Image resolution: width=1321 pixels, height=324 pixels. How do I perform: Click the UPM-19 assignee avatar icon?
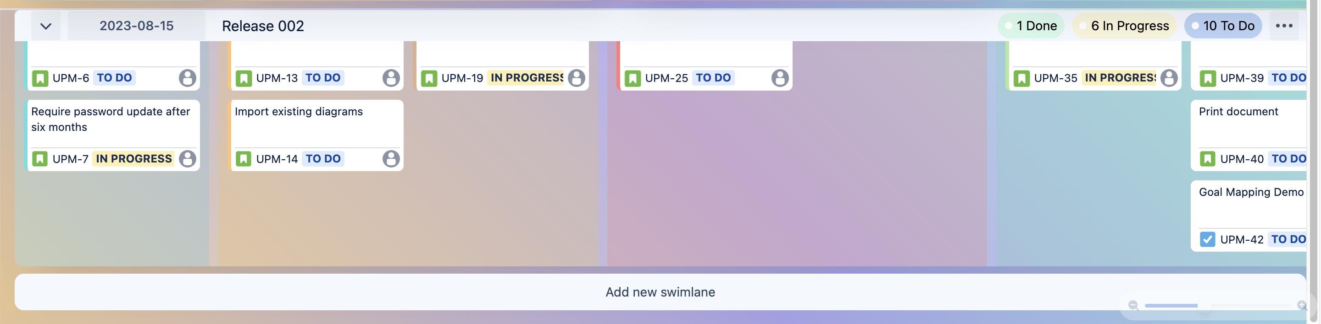click(576, 78)
